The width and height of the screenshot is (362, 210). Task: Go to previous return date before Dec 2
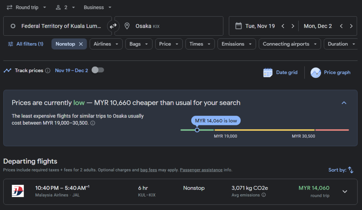tap(341, 26)
